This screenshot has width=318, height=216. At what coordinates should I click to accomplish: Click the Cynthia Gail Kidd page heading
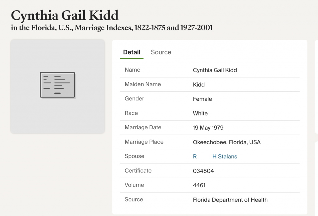(65, 15)
